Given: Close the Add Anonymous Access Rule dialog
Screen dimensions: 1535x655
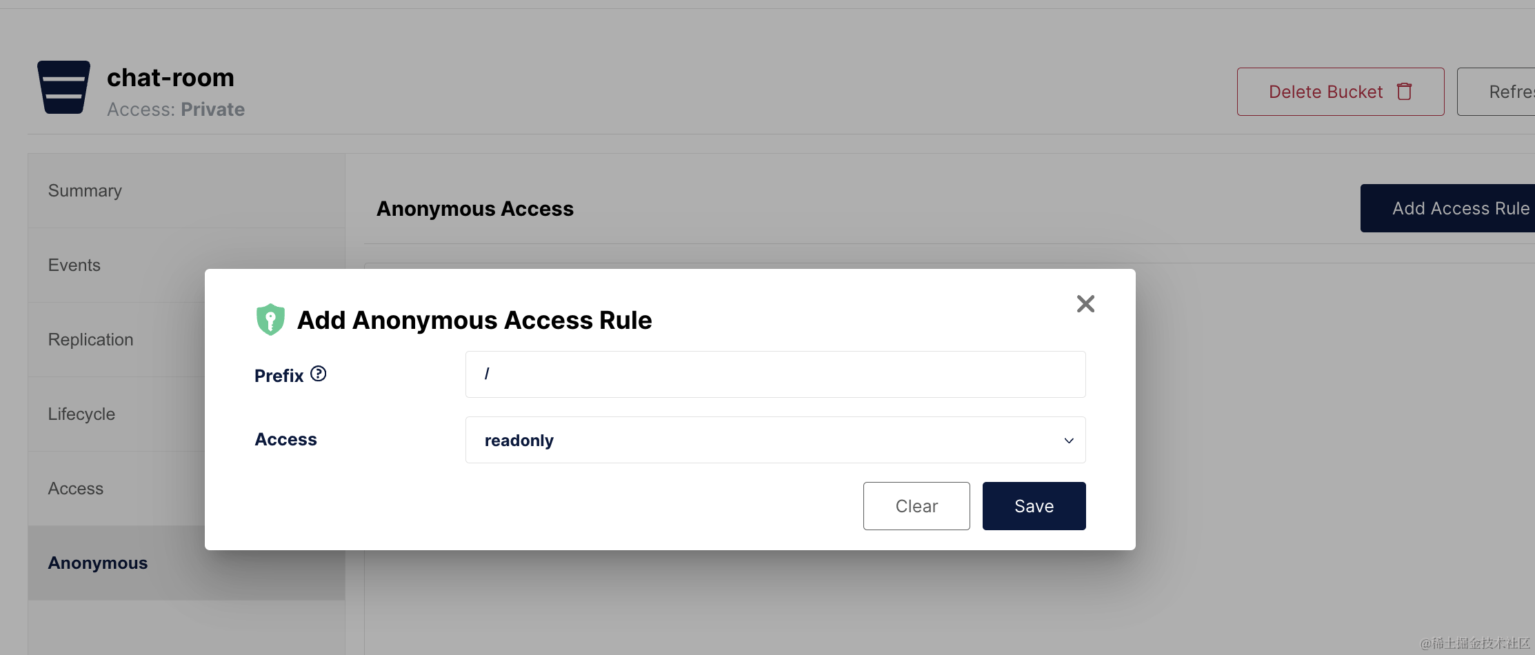Looking at the screenshot, I should pyautogui.click(x=1085, y=304).
